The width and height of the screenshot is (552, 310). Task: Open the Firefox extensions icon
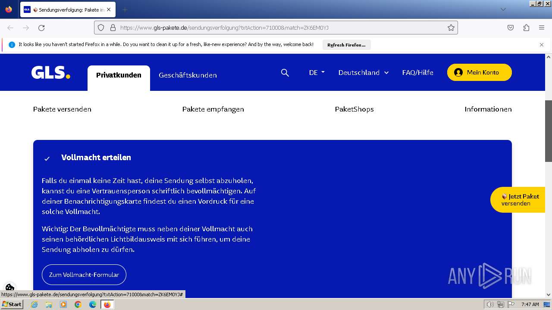(526, 28)
